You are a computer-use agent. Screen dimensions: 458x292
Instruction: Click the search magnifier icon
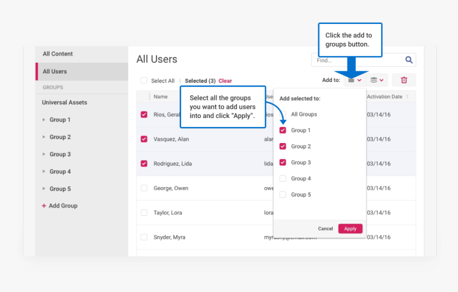[409, 60]
